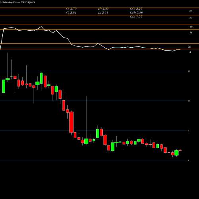Click the 22 label on the upper axis
Screen dimensions: 199x199
191,18
